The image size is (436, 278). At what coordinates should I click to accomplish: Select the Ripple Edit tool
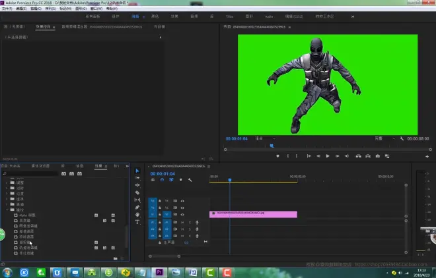(x=137, y=185)
